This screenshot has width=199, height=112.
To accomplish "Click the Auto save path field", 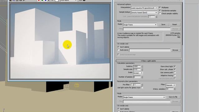I will (x=150, y=50).
